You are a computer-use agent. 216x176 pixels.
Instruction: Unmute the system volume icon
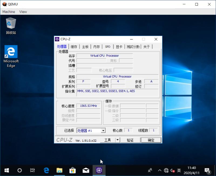pos(172,170)
